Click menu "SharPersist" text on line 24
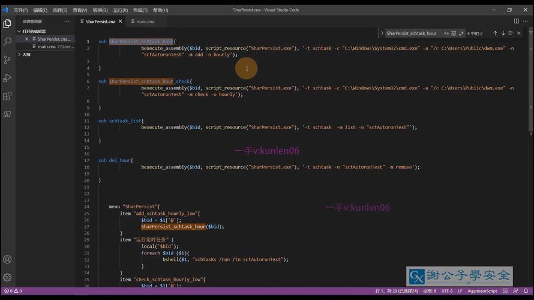Viewport: 534px width, 300px height. (134, 206)
